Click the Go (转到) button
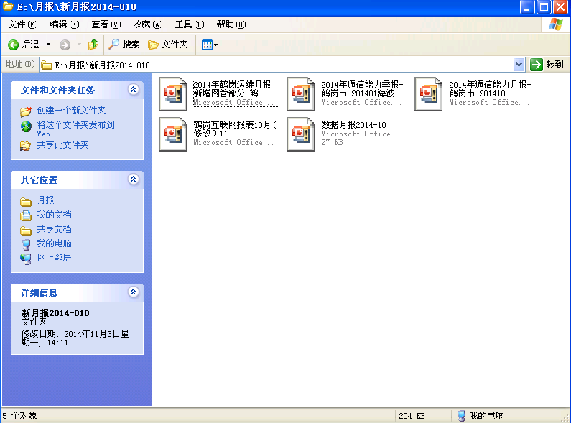This screenshot has width=571, height=423. click(x=547, y=65)
